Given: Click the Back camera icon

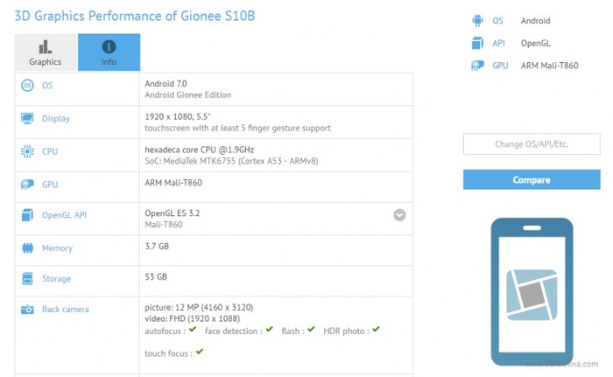Looking at the screenshot, I should coord(27,310).
